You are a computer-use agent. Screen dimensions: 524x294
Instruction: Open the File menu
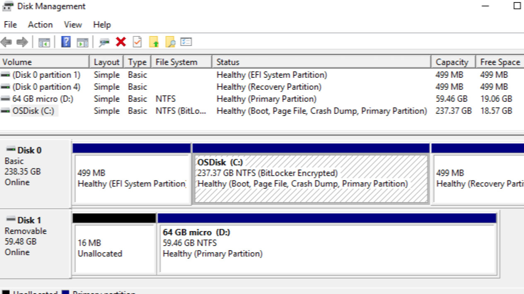[10, 25]
